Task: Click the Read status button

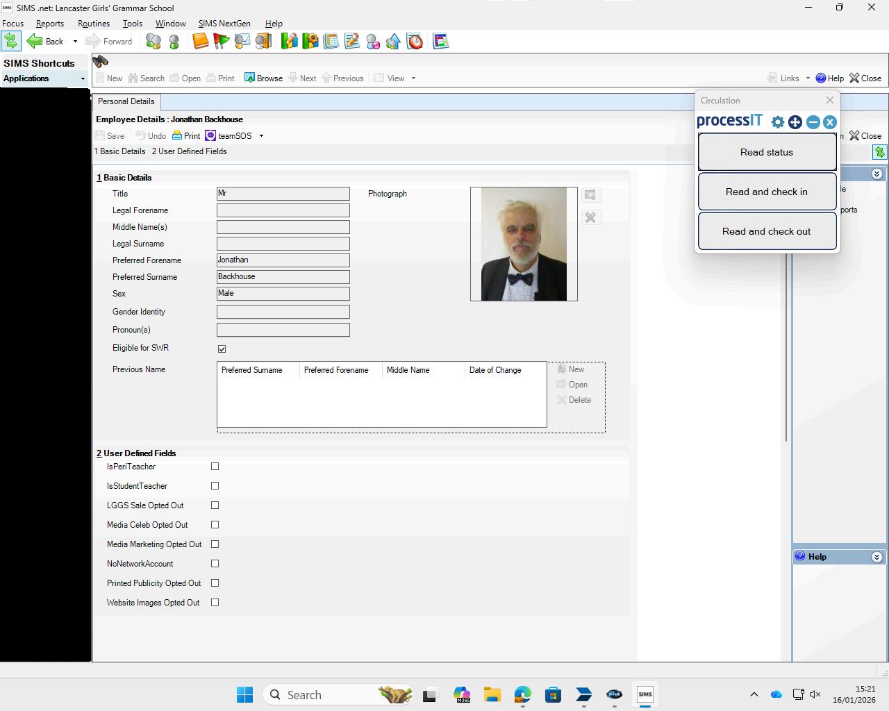Action: (767, 152)
